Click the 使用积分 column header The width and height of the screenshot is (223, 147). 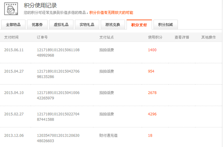[155, 37]
